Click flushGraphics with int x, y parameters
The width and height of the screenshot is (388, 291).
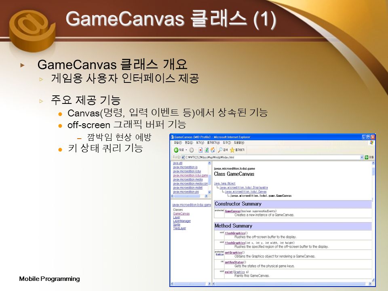tap(235, 243)
